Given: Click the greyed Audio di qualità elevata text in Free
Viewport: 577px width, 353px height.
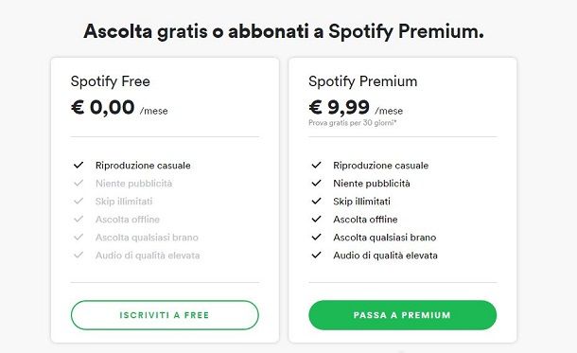Looking at the screenshot, I should (148, 256).
